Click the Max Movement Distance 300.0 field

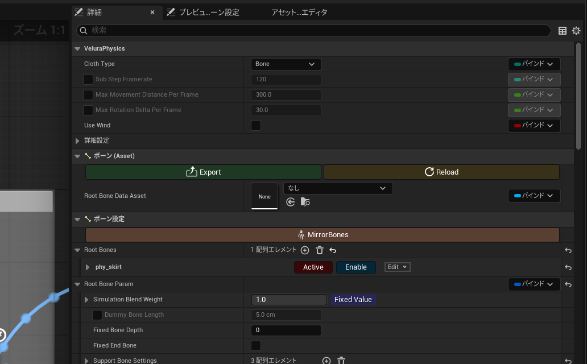coord(286,95)
